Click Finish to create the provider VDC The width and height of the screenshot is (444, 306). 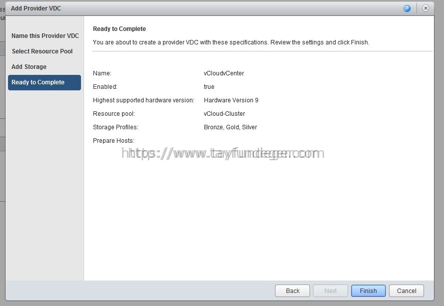(368, 291)
